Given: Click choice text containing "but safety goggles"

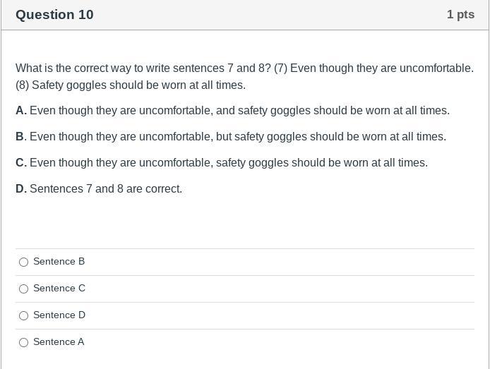Looking at the screenshot, I should [238, 137].
